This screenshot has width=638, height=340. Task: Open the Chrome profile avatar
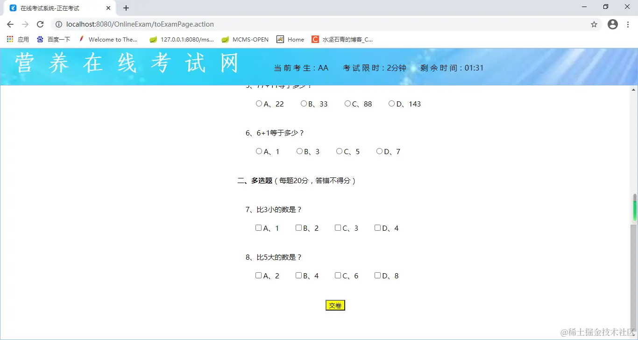pos(612,24)
